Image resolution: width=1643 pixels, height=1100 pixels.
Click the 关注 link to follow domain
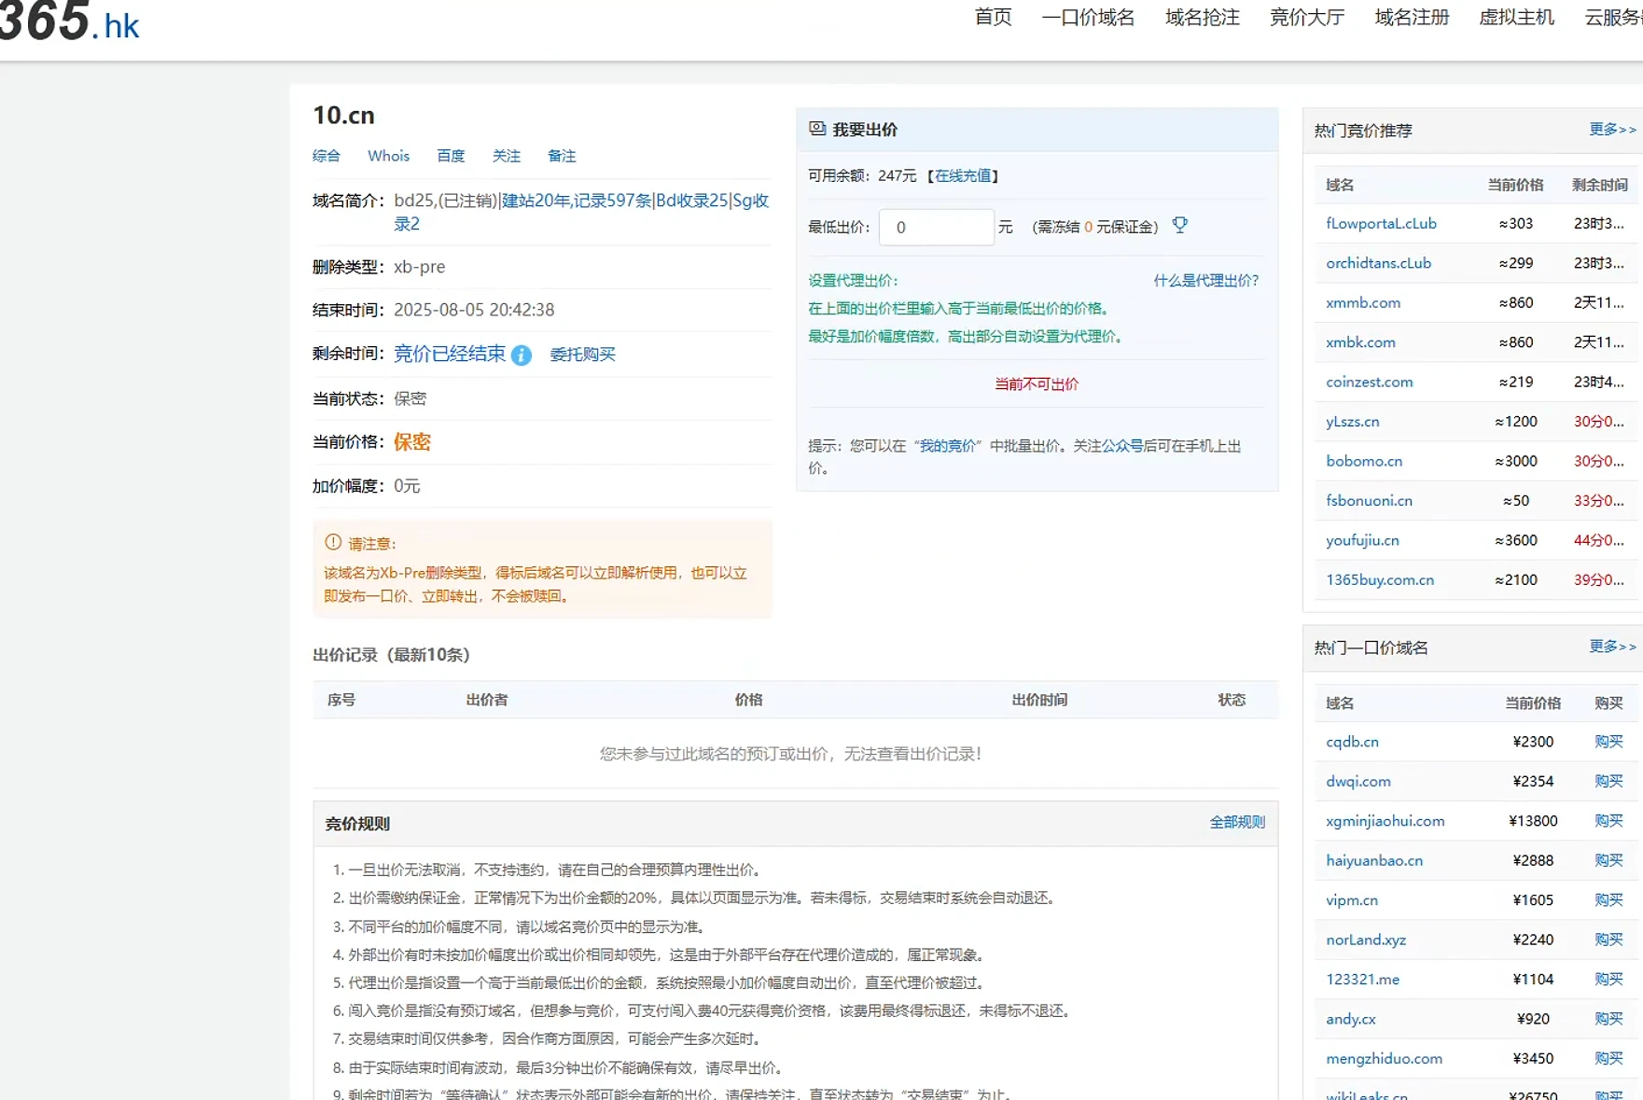[x=506, y=156]
